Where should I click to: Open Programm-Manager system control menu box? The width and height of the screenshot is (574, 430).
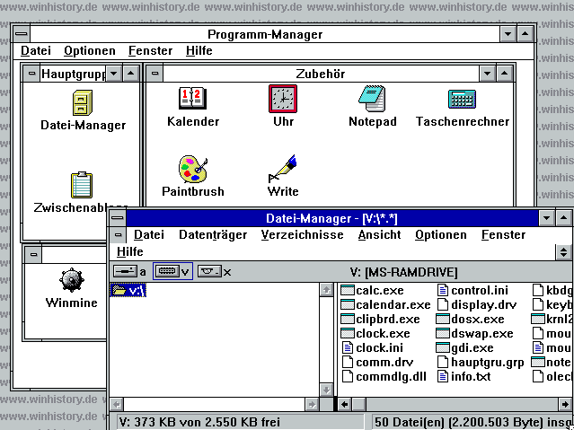click(x=22, y=34)
